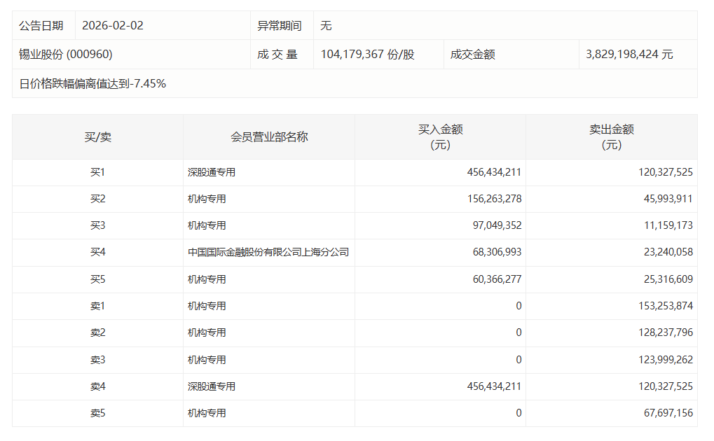The width and height of the screenshot is (714, 441).
Task: Click the 买入金额 (元) column header
Action: click(x=440, y=137)
